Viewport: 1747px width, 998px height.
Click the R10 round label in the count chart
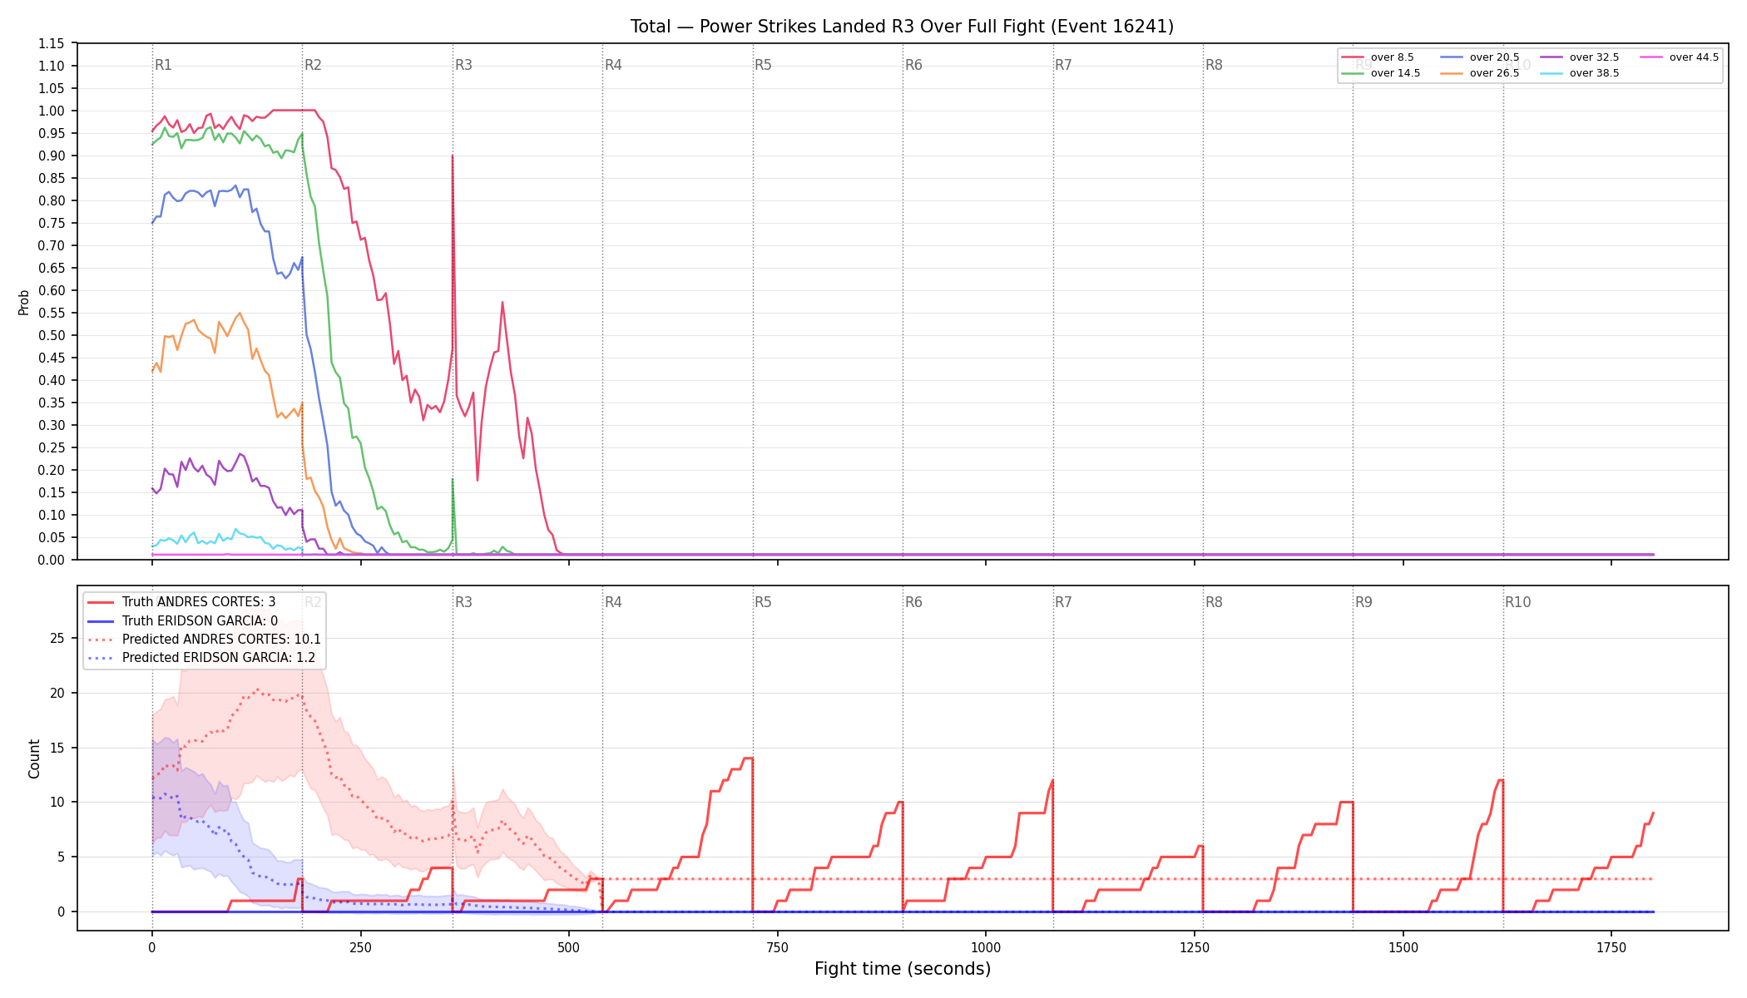[1517, 602]
